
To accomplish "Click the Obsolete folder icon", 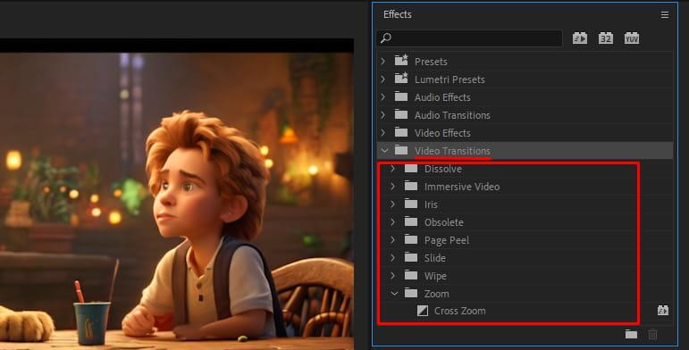I will [x=411, y=221].
